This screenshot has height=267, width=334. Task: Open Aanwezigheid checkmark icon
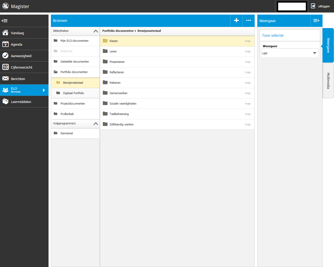5,56
